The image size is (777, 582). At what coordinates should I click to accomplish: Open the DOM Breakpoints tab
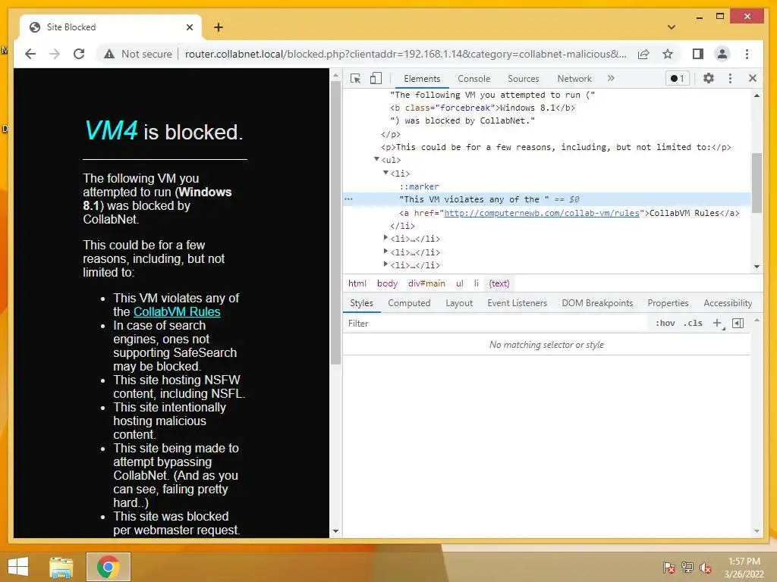coord(597,303)
